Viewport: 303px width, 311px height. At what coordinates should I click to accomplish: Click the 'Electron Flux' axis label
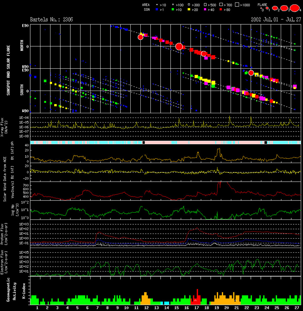pyautogui.click(x=2, y=262)
